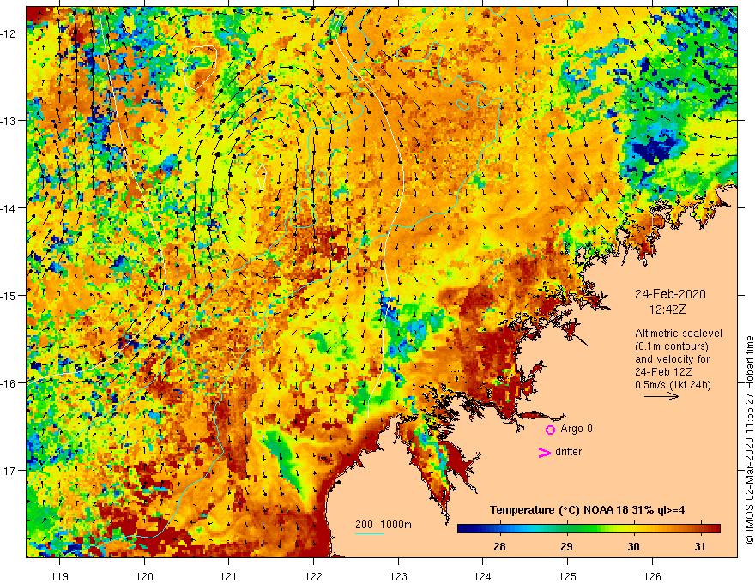Click the 31 colorbar tick label
This screenshot has width=755, height=583.
[x=699, y=547]
